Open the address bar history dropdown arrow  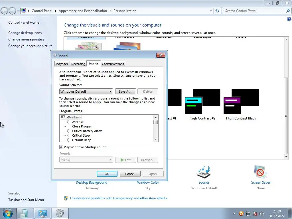pos(211,11)
